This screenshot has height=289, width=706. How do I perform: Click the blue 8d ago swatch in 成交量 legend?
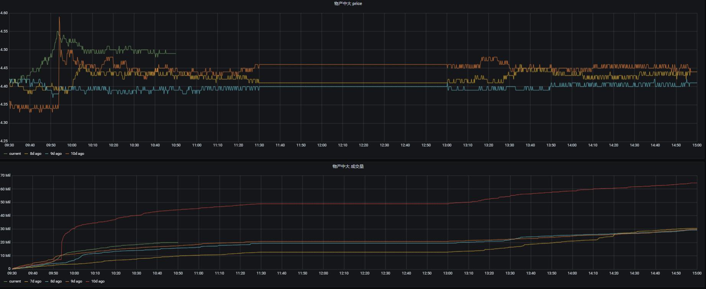[x=47, y=281]
